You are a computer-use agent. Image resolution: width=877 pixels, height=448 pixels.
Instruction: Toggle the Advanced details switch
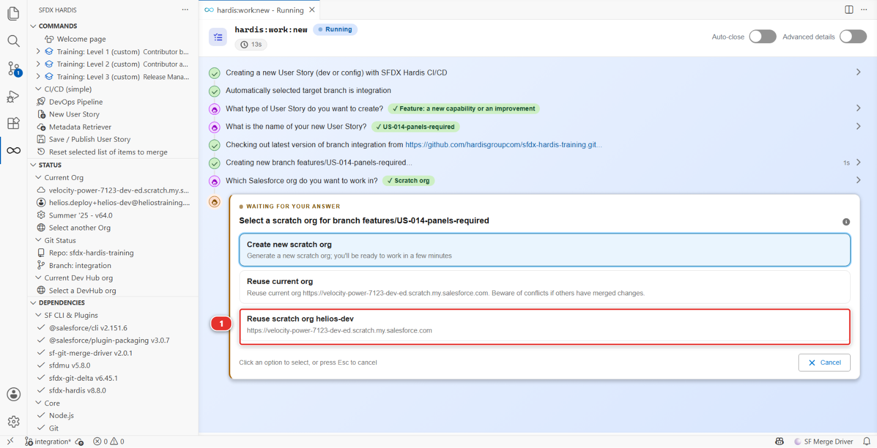click(x=853, y=37)
